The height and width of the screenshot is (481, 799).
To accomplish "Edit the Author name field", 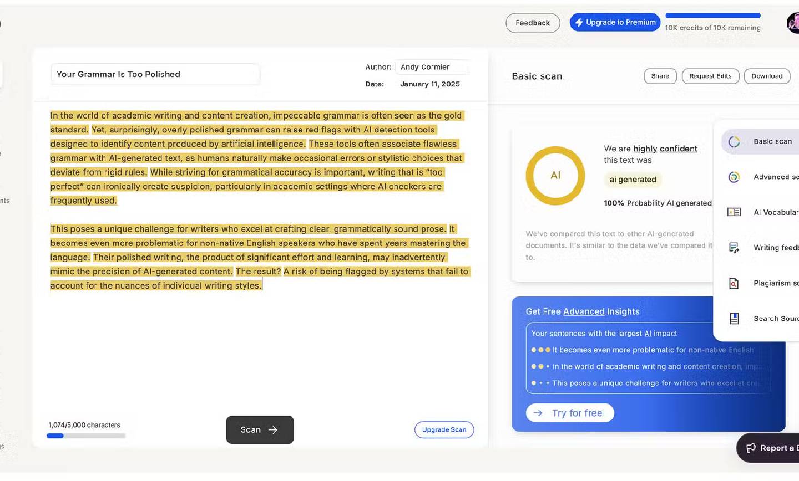I will pyautogui.click(x=432, y=67).
